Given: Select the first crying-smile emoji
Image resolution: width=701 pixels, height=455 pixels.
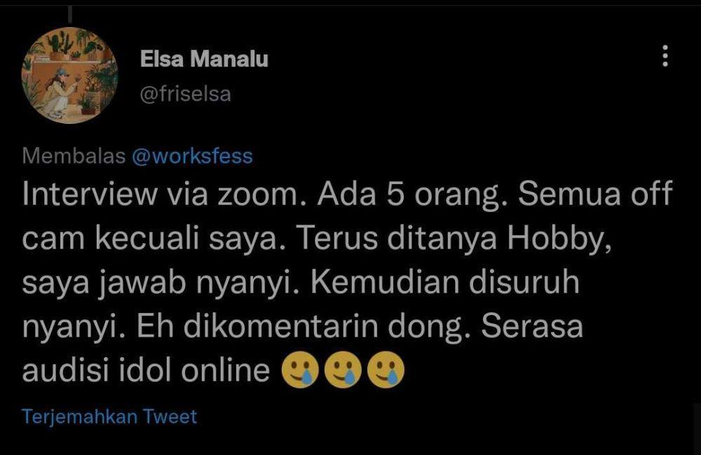Looking at the screenshot, I should pyautogui.click(x=300, y=370).
